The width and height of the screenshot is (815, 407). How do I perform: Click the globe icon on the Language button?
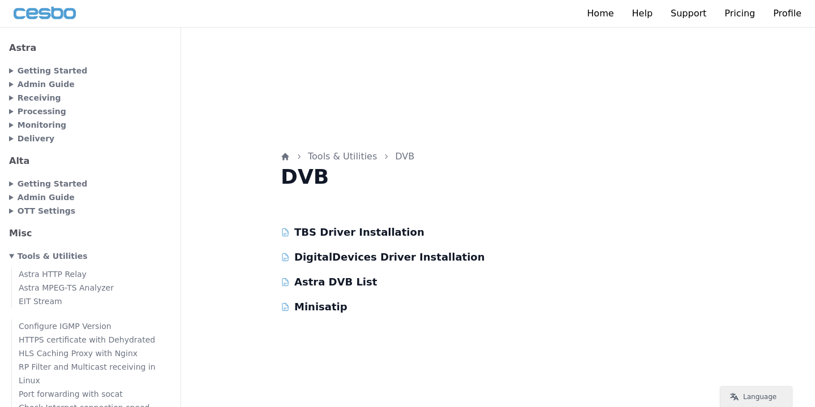pyautogui.click(x=734, y=397)
